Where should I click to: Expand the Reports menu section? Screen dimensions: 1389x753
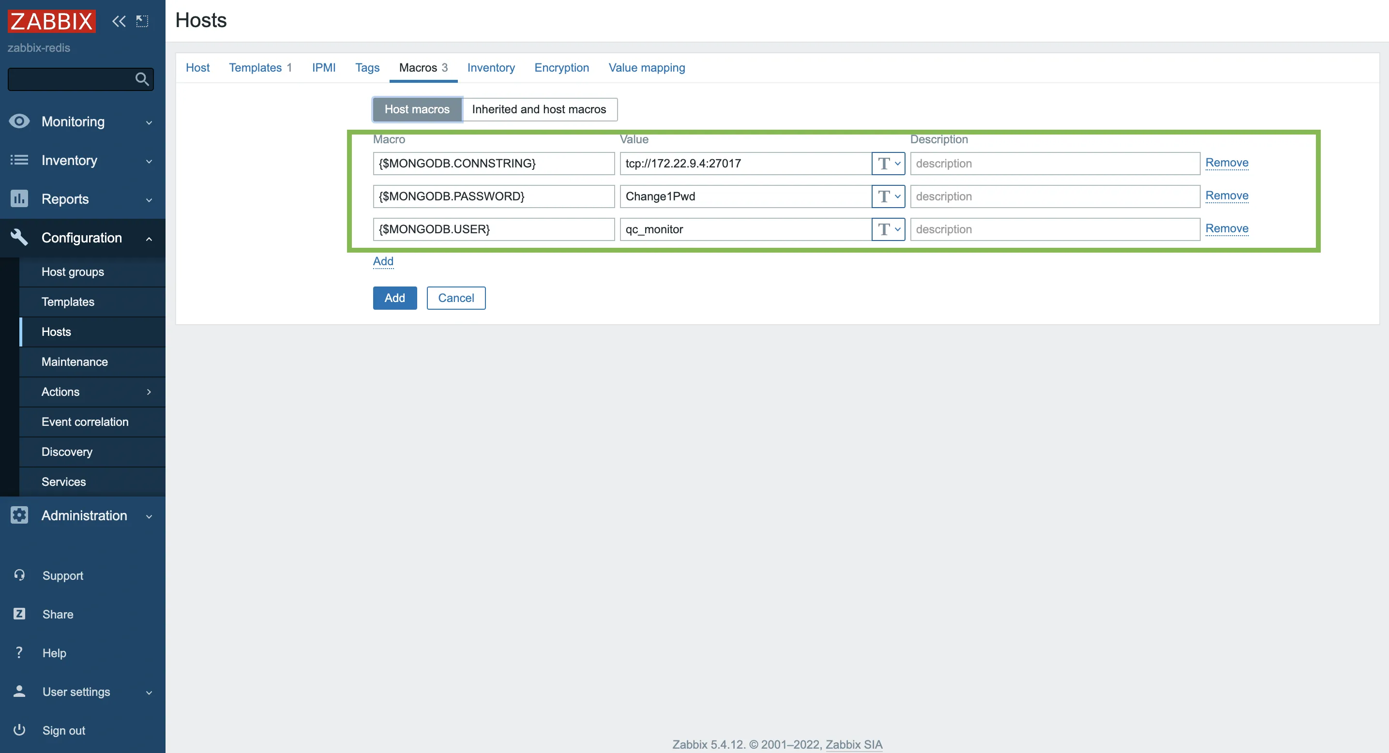pos(150,200)
